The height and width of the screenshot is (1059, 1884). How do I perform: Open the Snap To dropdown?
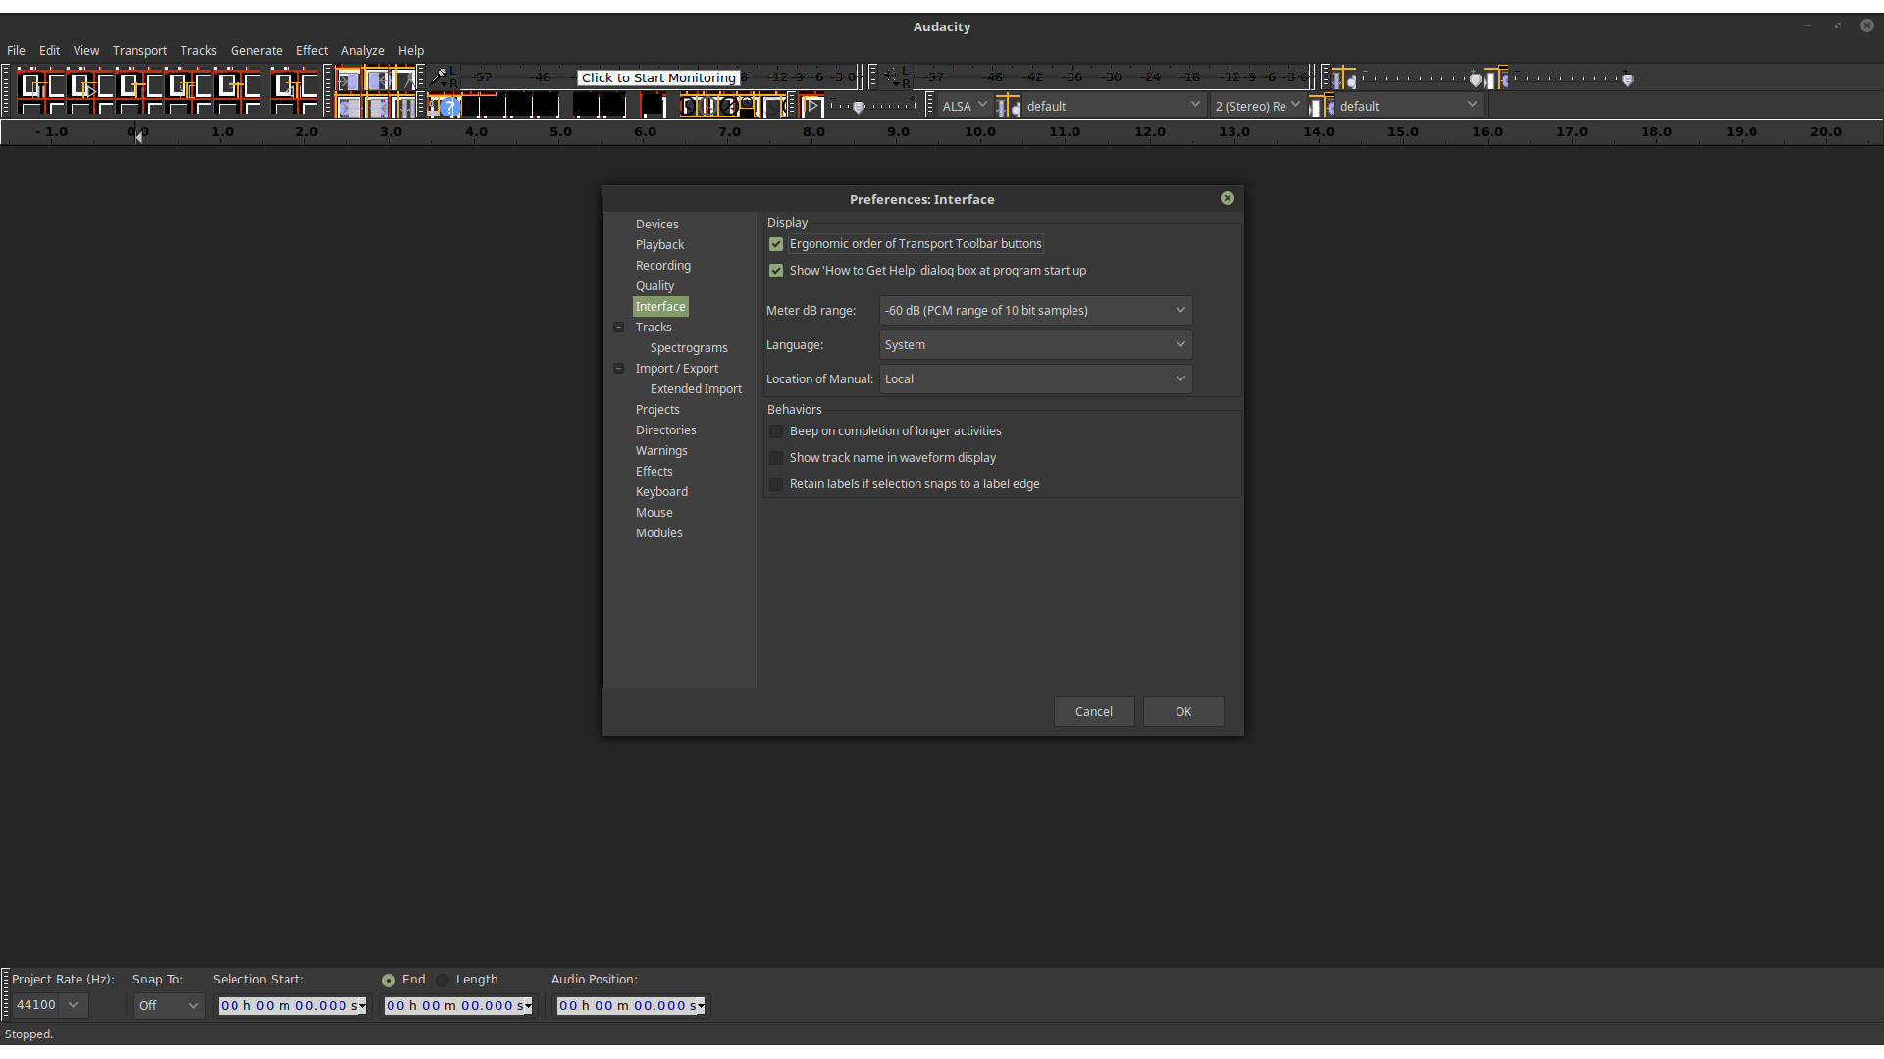pyautogui.click(x=168, y=1006)
